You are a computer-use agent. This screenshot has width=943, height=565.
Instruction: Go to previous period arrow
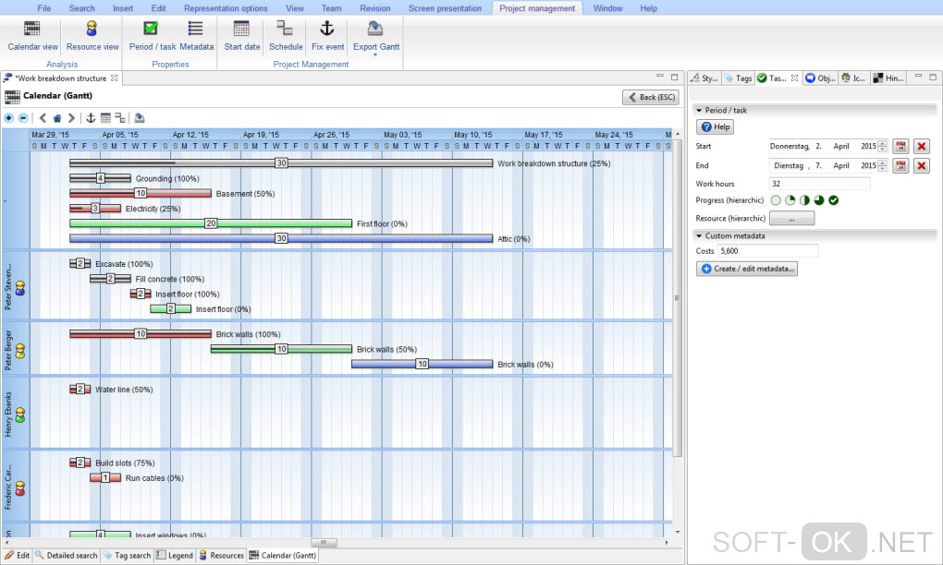point(43,117)
